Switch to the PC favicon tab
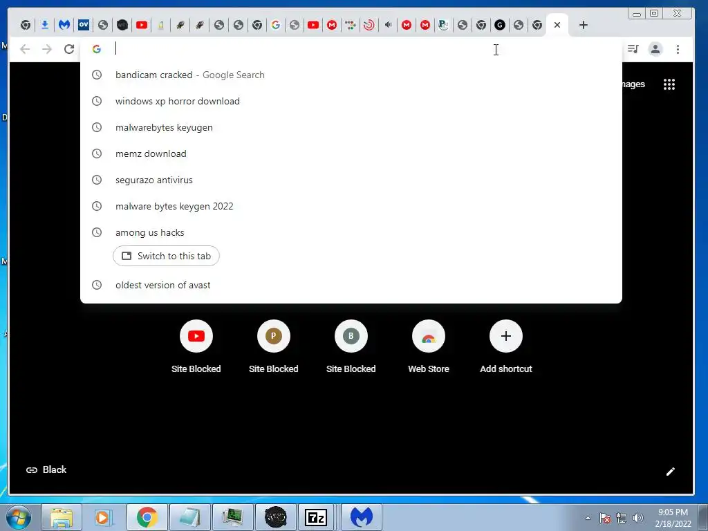708x531 pixels. (443, 25)
